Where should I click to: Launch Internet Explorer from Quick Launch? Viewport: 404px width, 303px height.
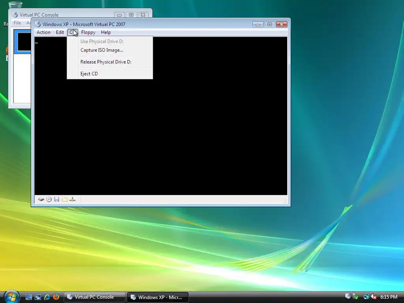(x=47, y=297)
